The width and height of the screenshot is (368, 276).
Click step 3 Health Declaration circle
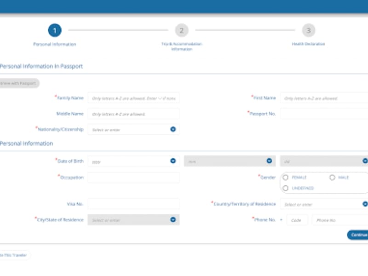pyautogui.click(x=308, y=30)
